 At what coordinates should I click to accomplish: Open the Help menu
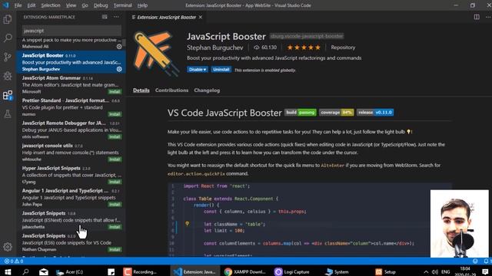tap(142, 5)
